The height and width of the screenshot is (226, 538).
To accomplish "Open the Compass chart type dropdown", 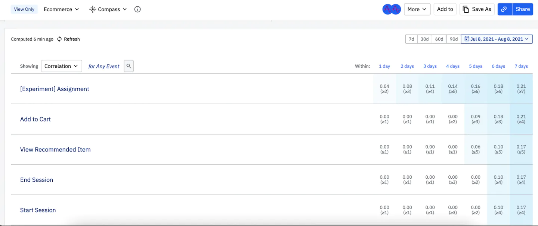I will (x=108, y=9).
